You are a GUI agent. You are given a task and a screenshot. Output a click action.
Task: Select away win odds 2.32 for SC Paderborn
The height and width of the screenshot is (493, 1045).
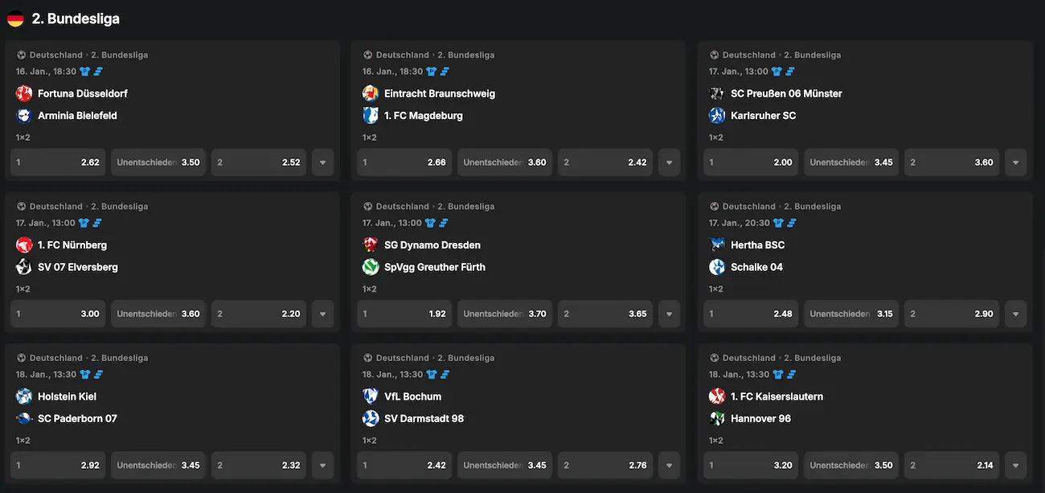click(258, 465)
